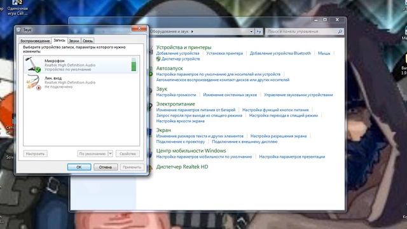
Task: Select the Микрофон recording device icon
Action: [33, 64]
